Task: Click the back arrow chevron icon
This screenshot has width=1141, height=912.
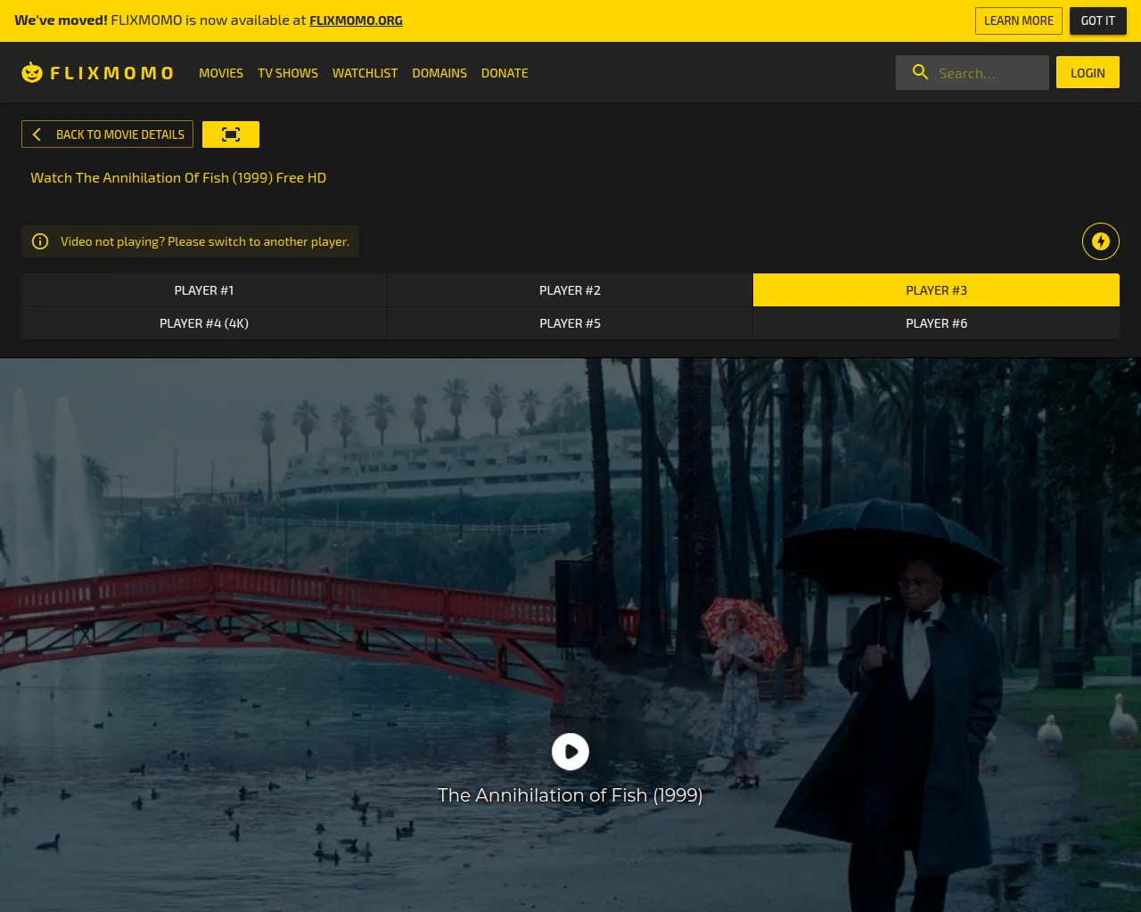Action: [37, 134]
